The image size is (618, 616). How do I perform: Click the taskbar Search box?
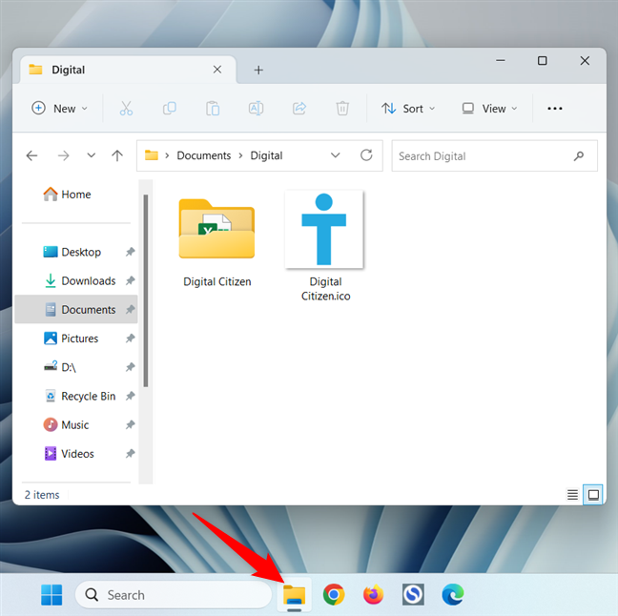click(x=173, y=595)
